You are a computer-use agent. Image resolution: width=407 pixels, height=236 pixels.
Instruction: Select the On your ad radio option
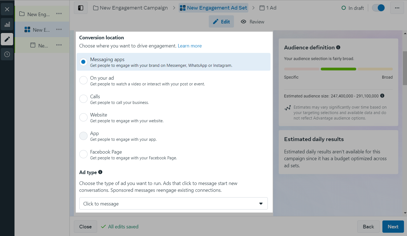pyautogui.click(x=83, y=80)
